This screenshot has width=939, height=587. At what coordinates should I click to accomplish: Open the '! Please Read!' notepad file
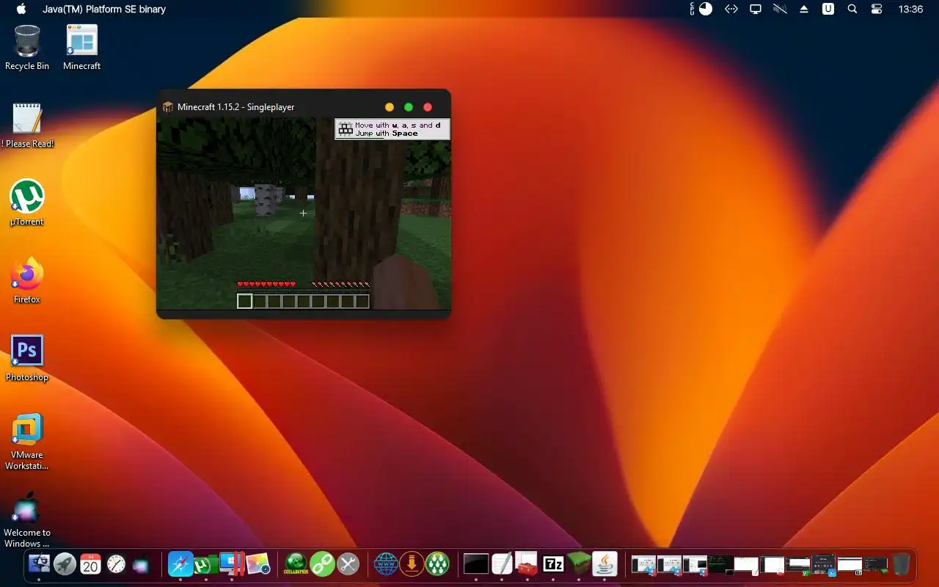27,125
